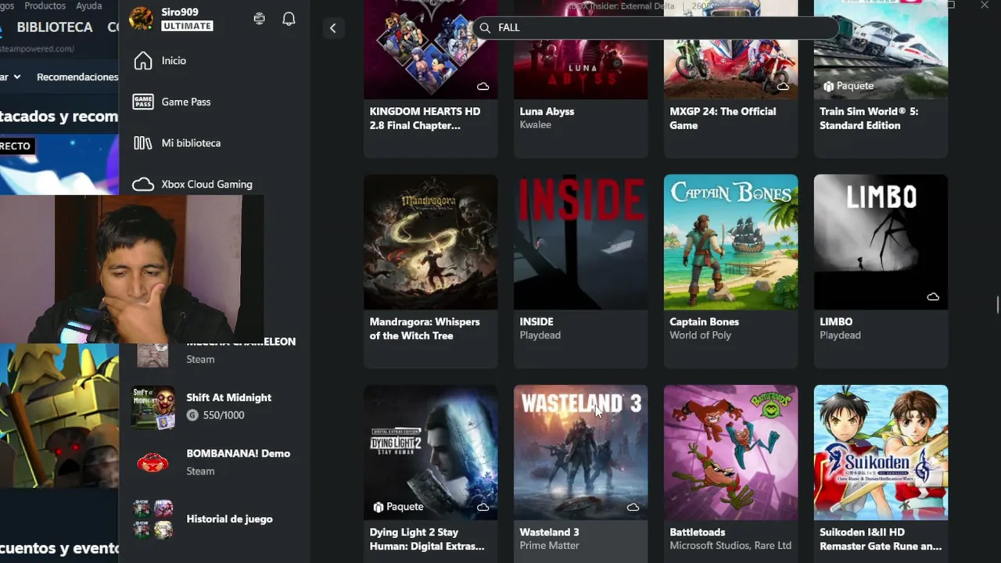Open the Shift At Midnight recent game entry
Screen dimensions: 1001x563
pos(213,407)
